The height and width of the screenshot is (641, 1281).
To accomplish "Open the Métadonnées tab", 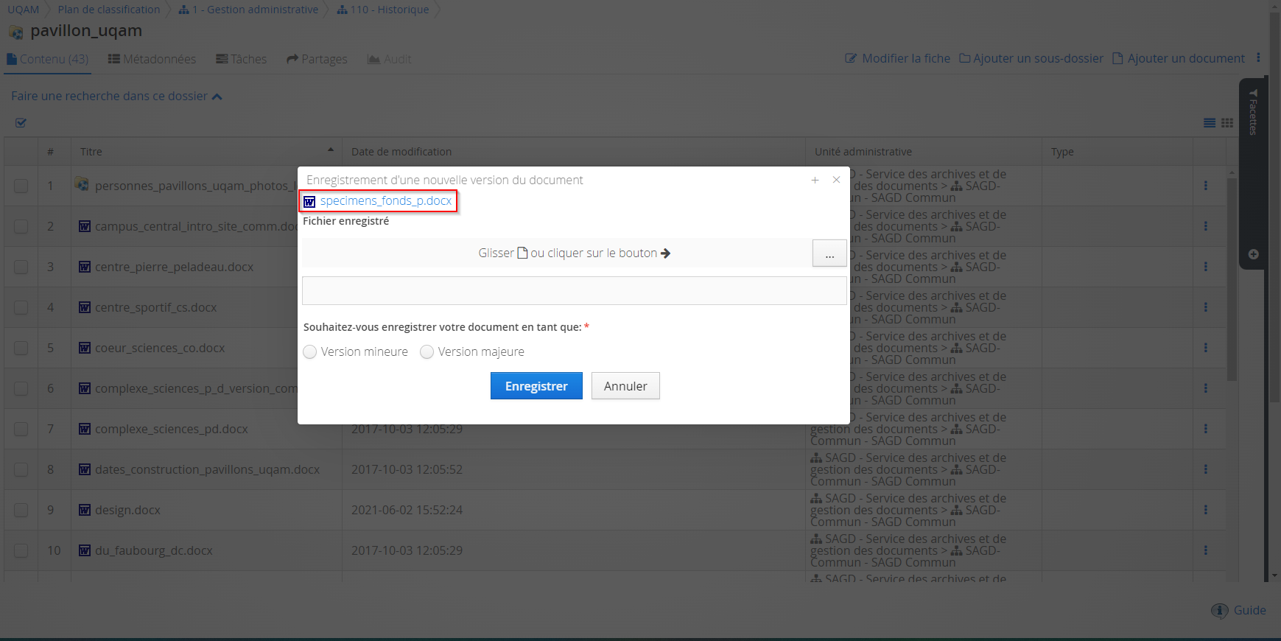I will click(x=152, y=59).
